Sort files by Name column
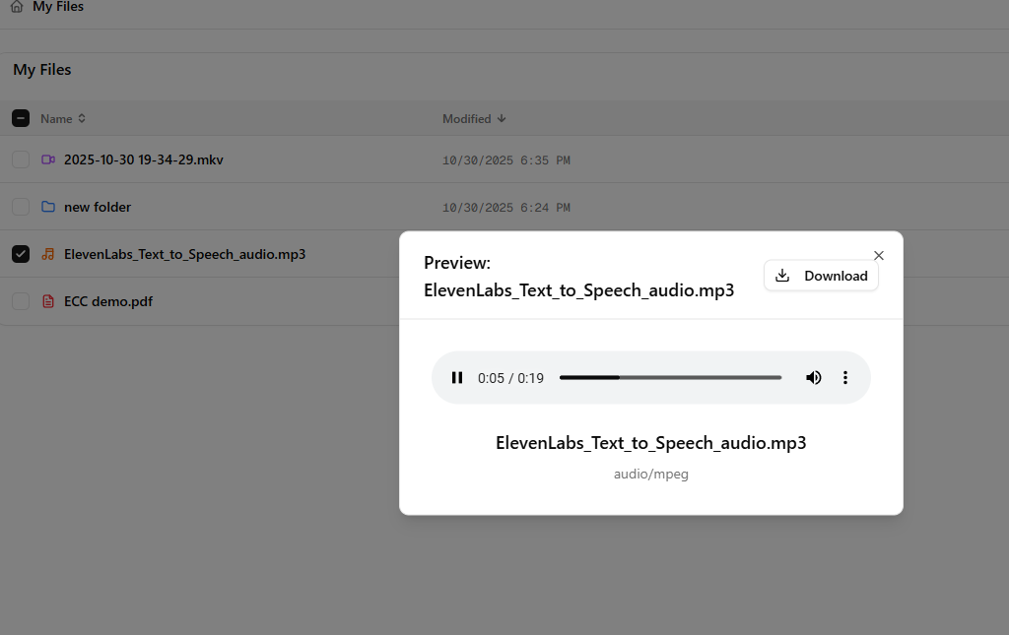This screenshot has height=635, width=1009. click(63, 119)
